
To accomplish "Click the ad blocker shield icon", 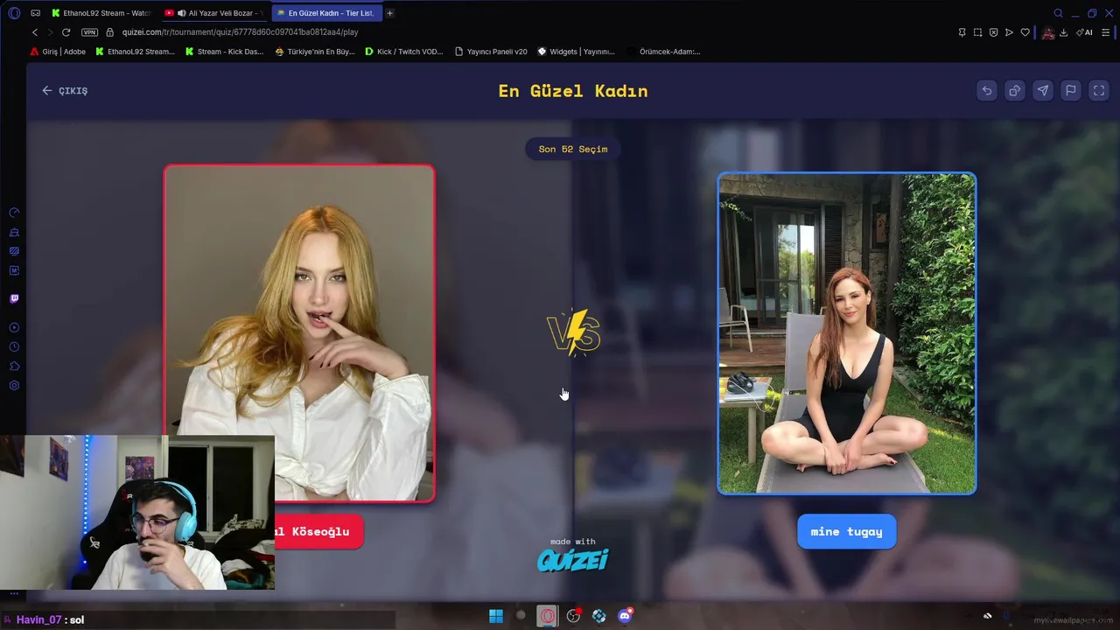I will 993,32.
